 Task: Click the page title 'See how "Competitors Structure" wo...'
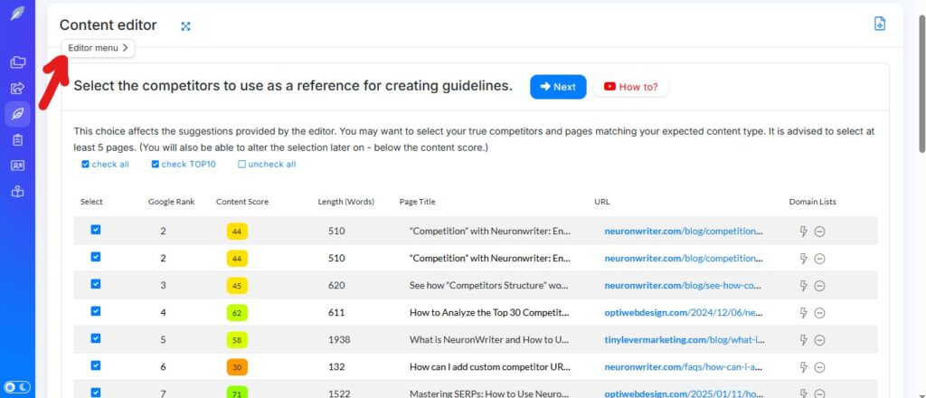489,286
